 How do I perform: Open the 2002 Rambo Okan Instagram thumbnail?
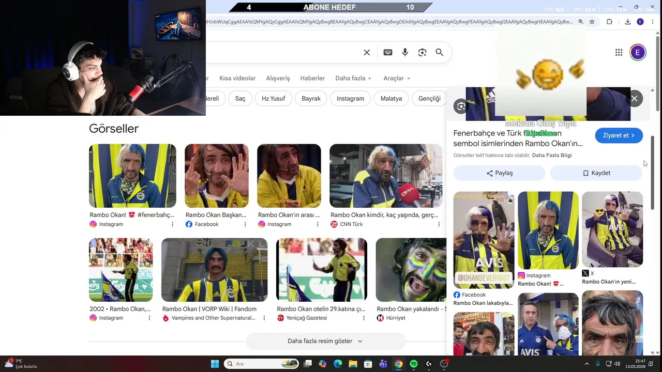point(121,270)
